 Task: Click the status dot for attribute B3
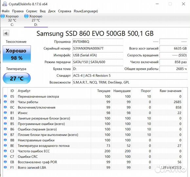pos(5,118)
